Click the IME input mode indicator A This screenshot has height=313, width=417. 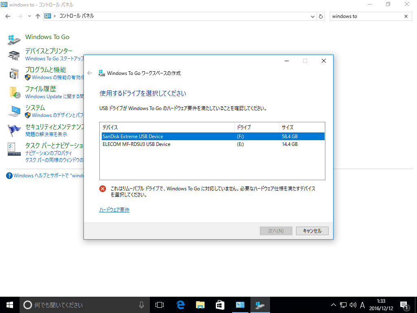(x=362, y=305)
